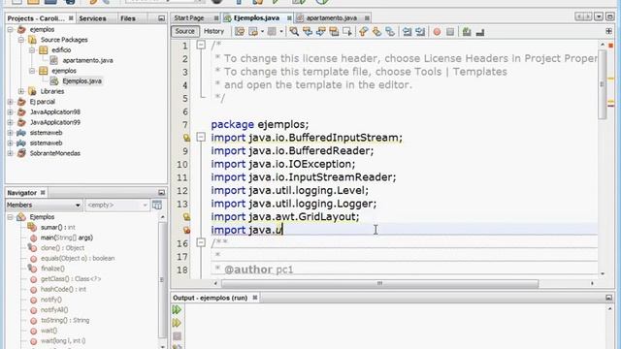Click Navigator vertical scrollbar down arrow
621x349 pixels.
[x=163, y=346]
